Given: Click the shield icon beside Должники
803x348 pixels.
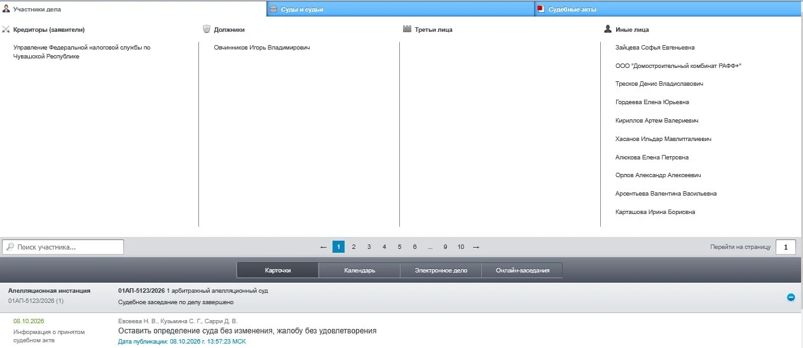Looking at the screenshot, I should click(206, 29).
